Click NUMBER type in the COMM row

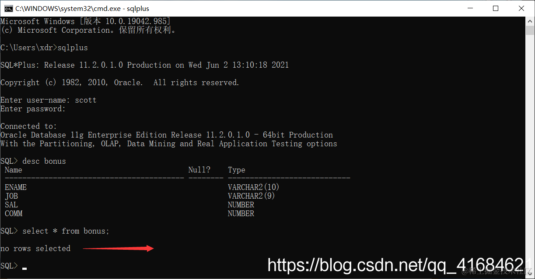(241, 214)
